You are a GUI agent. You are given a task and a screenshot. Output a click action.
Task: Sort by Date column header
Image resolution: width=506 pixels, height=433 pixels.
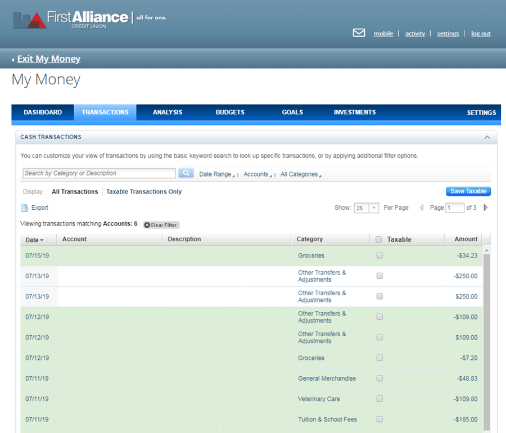click(x=34, y=240)
